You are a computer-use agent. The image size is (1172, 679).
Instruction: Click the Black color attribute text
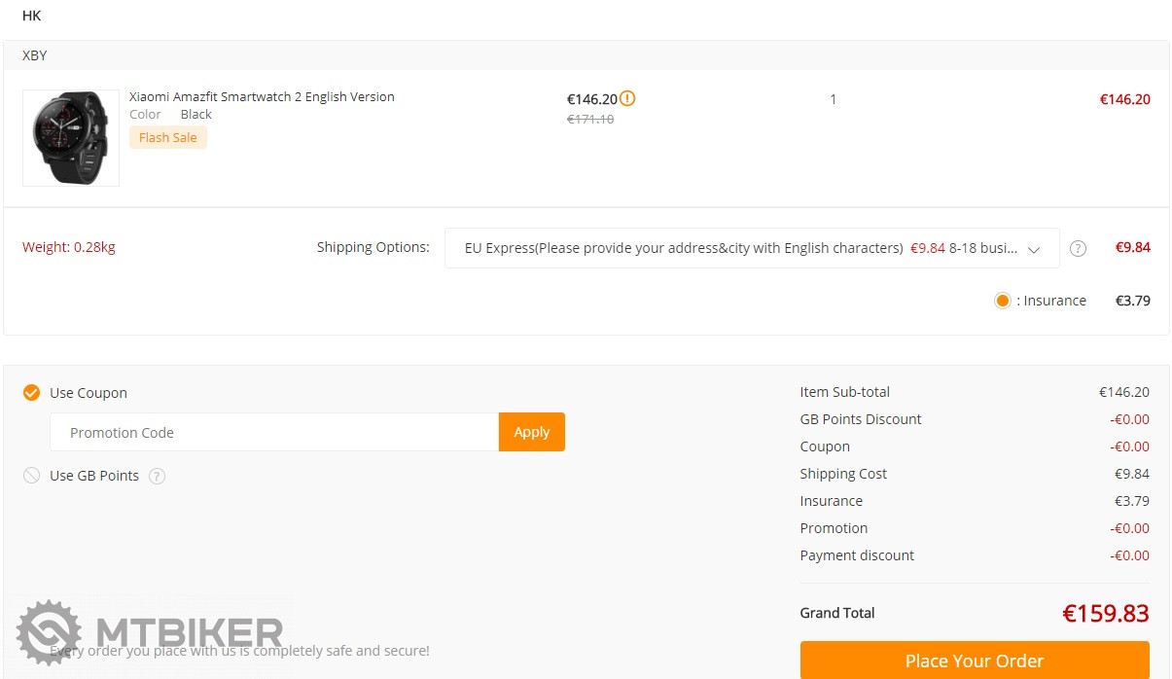195,115
